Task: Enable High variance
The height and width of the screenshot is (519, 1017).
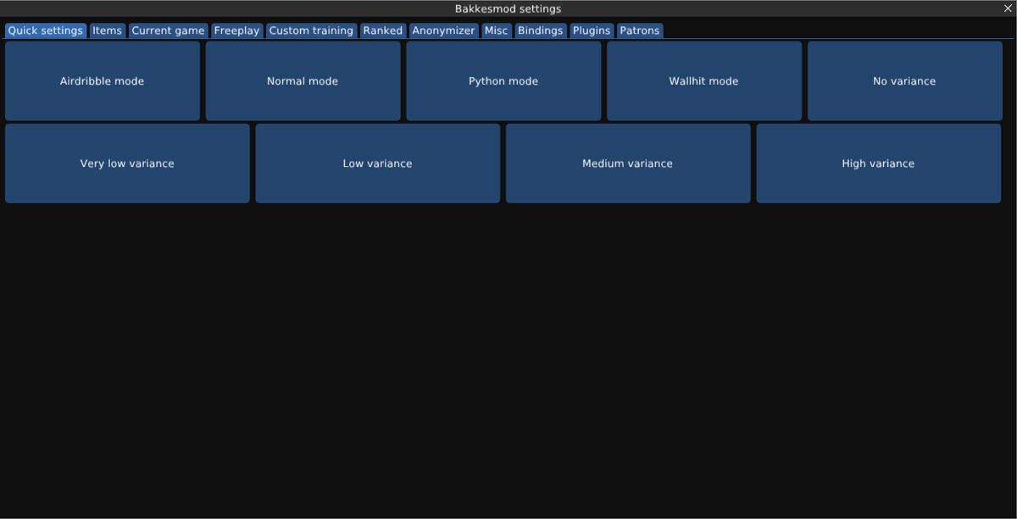Action: tap(878, 163)
